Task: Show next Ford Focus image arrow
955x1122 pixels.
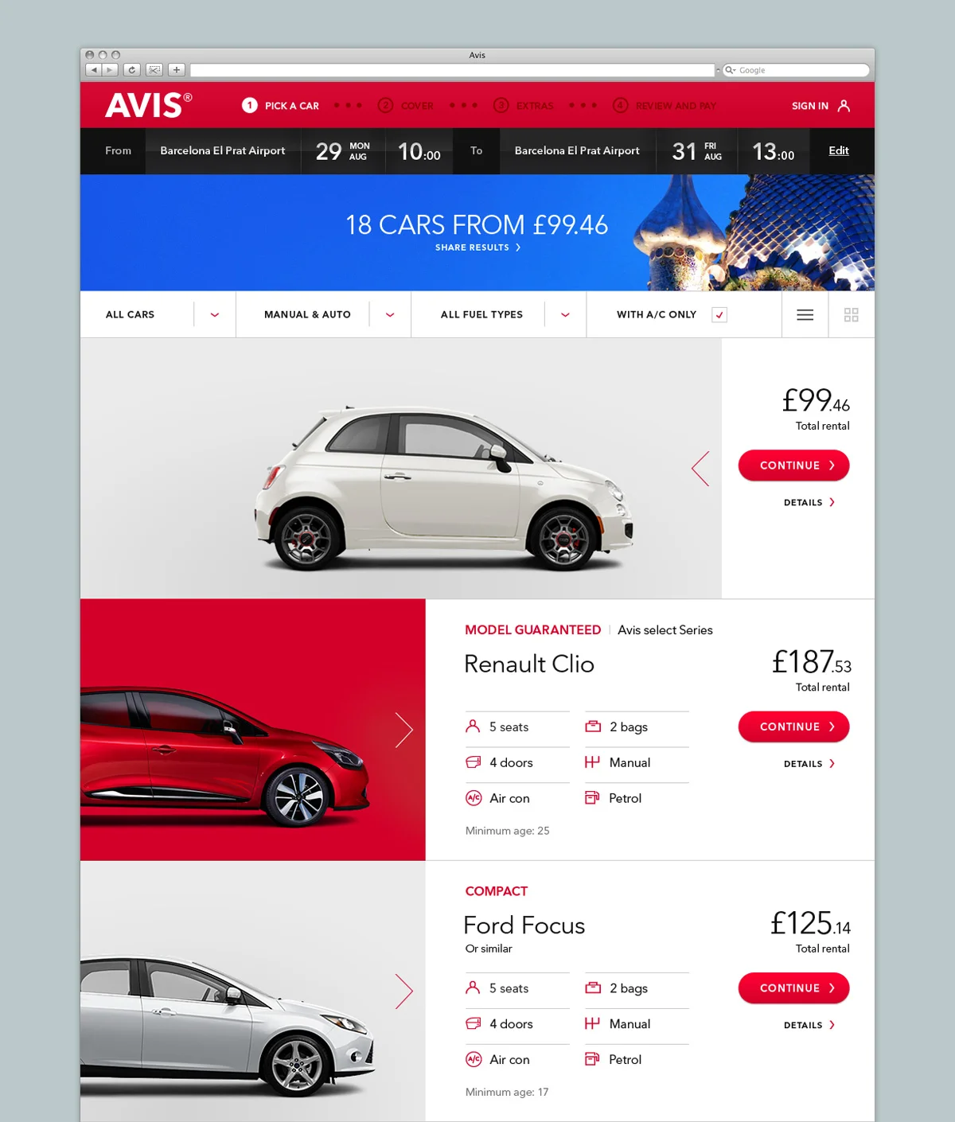Action: 404,991
